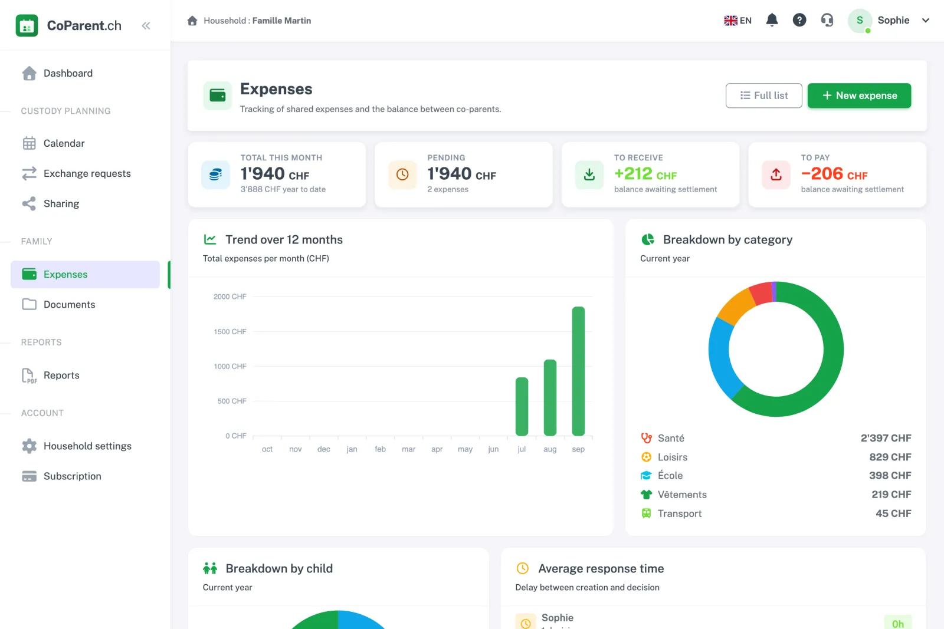Open Exchange requests page
944x629 pixels.
click(x=85, y=173)
